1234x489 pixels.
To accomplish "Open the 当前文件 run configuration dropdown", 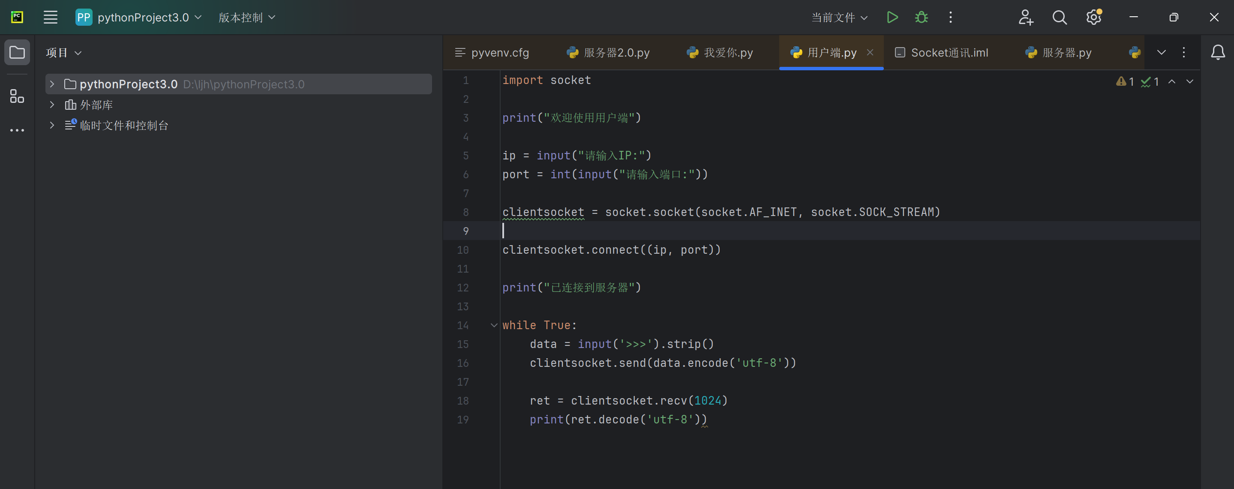I will (839, 18).
